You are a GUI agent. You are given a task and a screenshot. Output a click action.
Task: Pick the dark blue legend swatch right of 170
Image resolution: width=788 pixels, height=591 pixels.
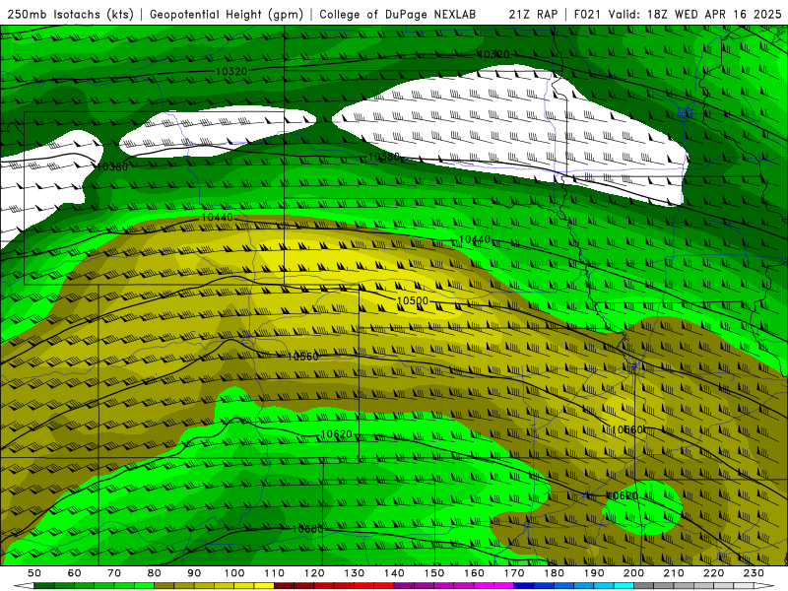click(x=524, y=586)
